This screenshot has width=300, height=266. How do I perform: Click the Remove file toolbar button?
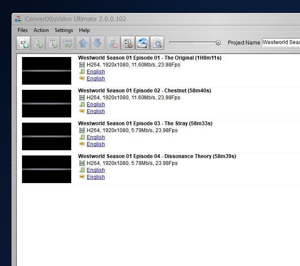tap(113, 43)
